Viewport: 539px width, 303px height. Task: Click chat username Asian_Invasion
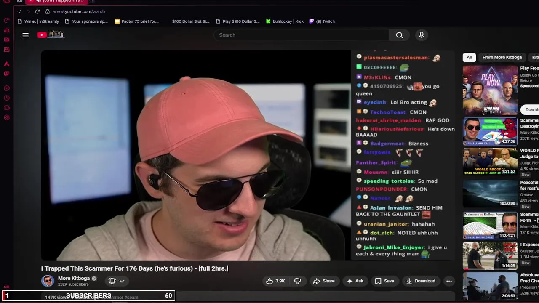391,207
